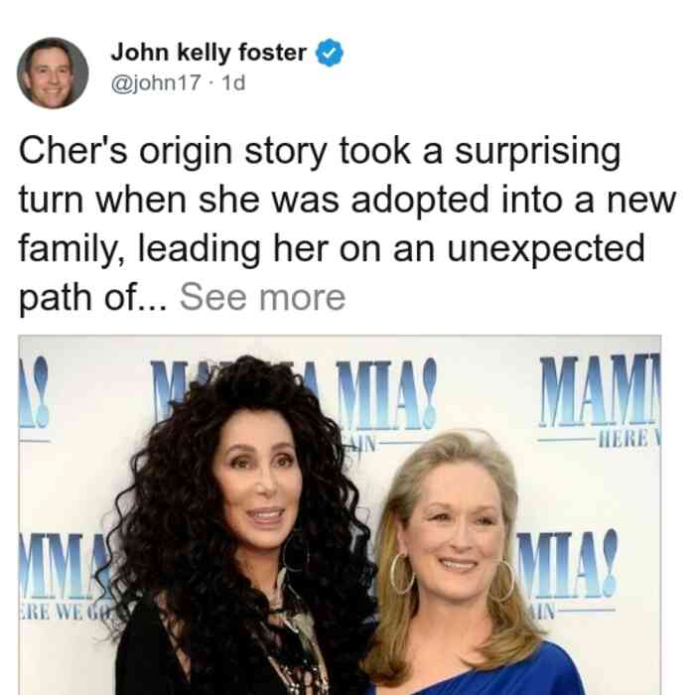Click the top-right MAM logo in photo
The height and width of the screenshot is (695, 695).
tap(600, 390)
